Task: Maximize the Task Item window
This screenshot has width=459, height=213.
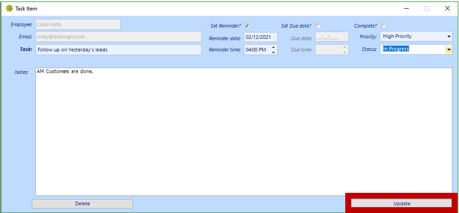Action: tap(427, 8)
